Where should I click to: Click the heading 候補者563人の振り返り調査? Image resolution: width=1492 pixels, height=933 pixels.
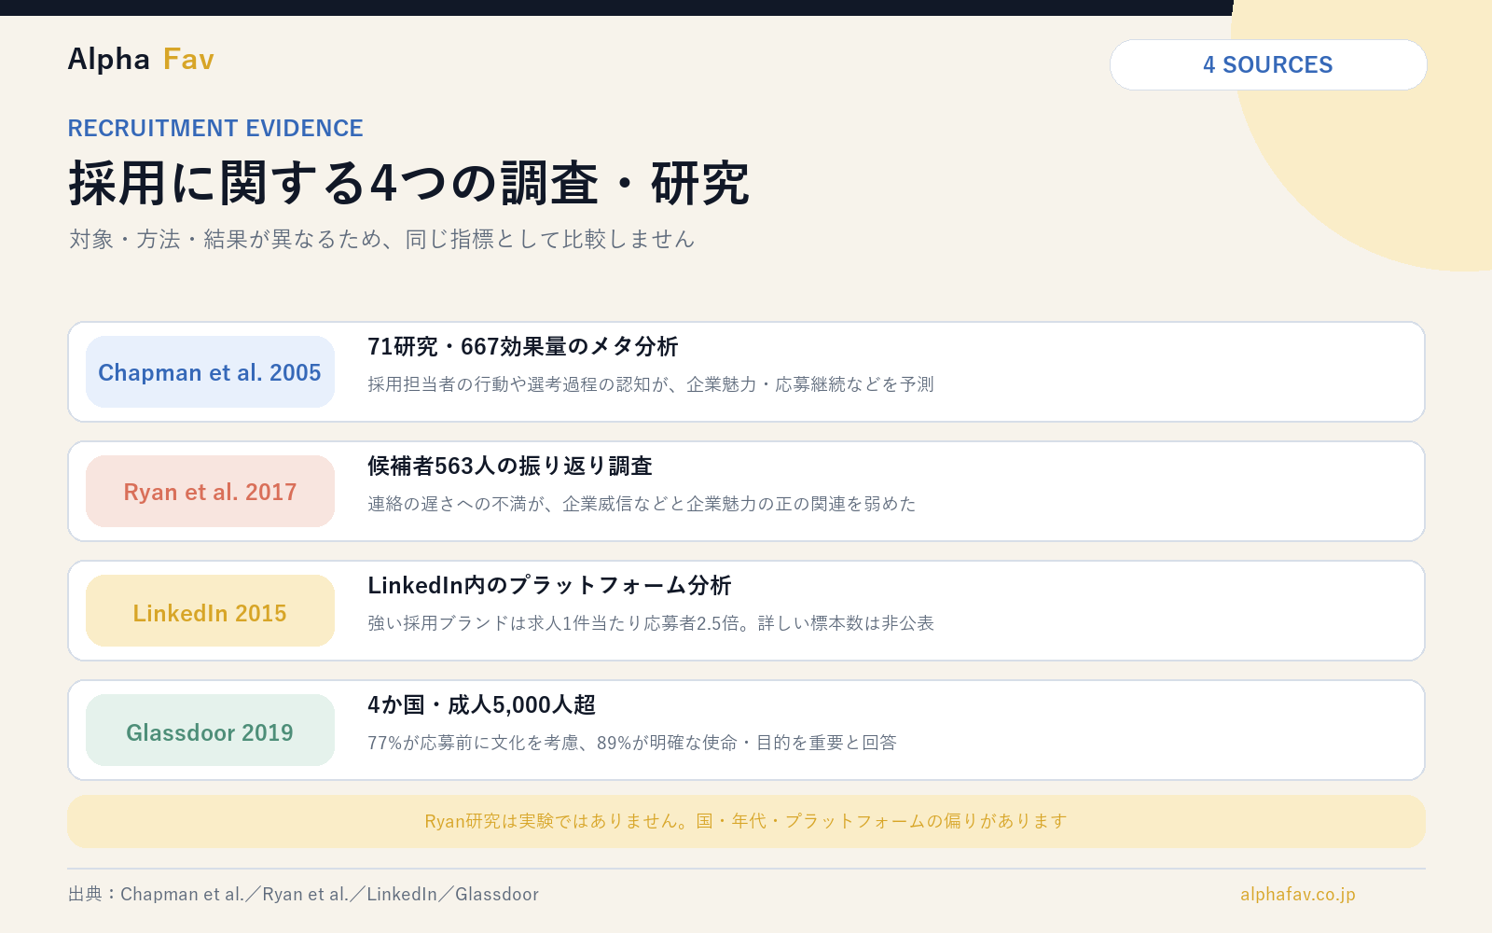coord(509,466)
